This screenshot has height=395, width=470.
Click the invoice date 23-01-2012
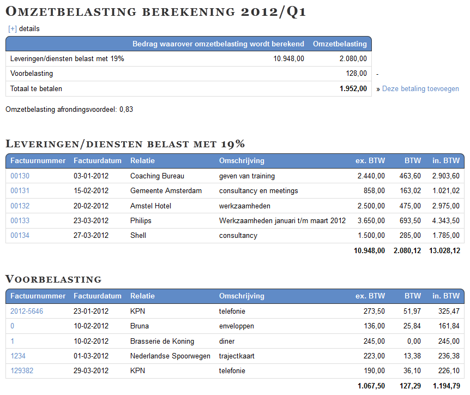(91, 312)
